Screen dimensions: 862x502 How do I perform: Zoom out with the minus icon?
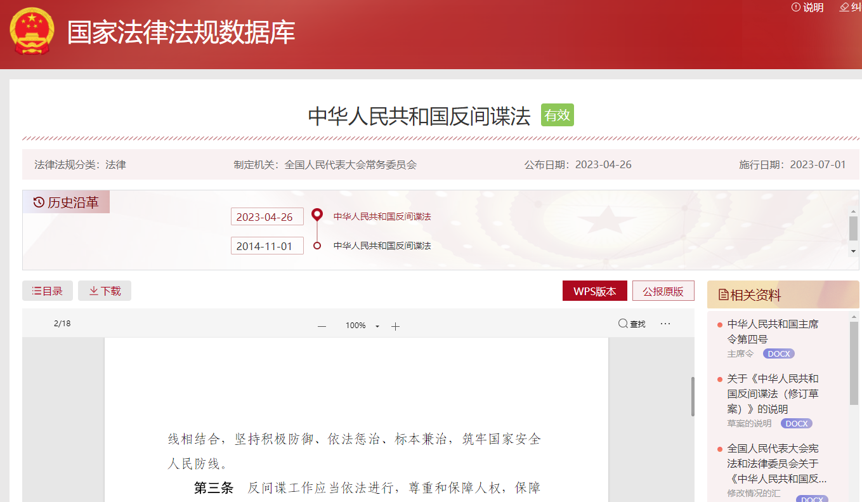pyautogui.click(x=322, y=326)
